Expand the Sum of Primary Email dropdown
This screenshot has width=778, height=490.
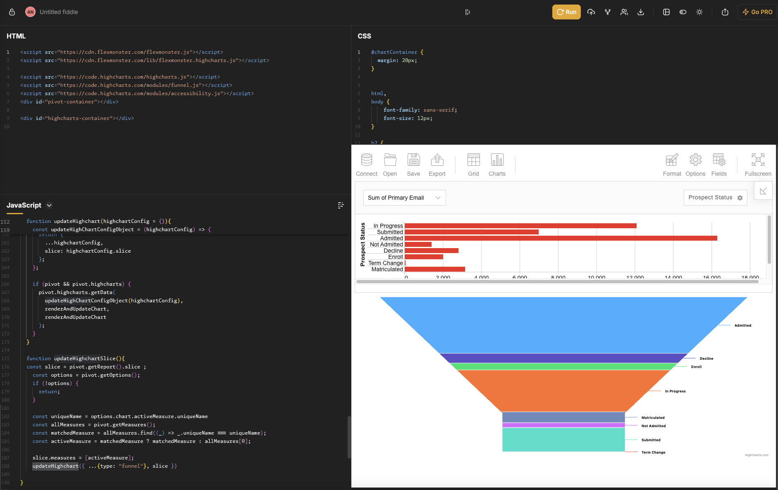click(x=404, y=198)
